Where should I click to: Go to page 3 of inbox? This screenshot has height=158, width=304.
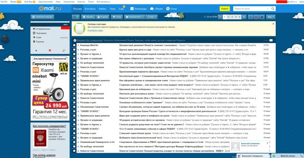point(232,17)
